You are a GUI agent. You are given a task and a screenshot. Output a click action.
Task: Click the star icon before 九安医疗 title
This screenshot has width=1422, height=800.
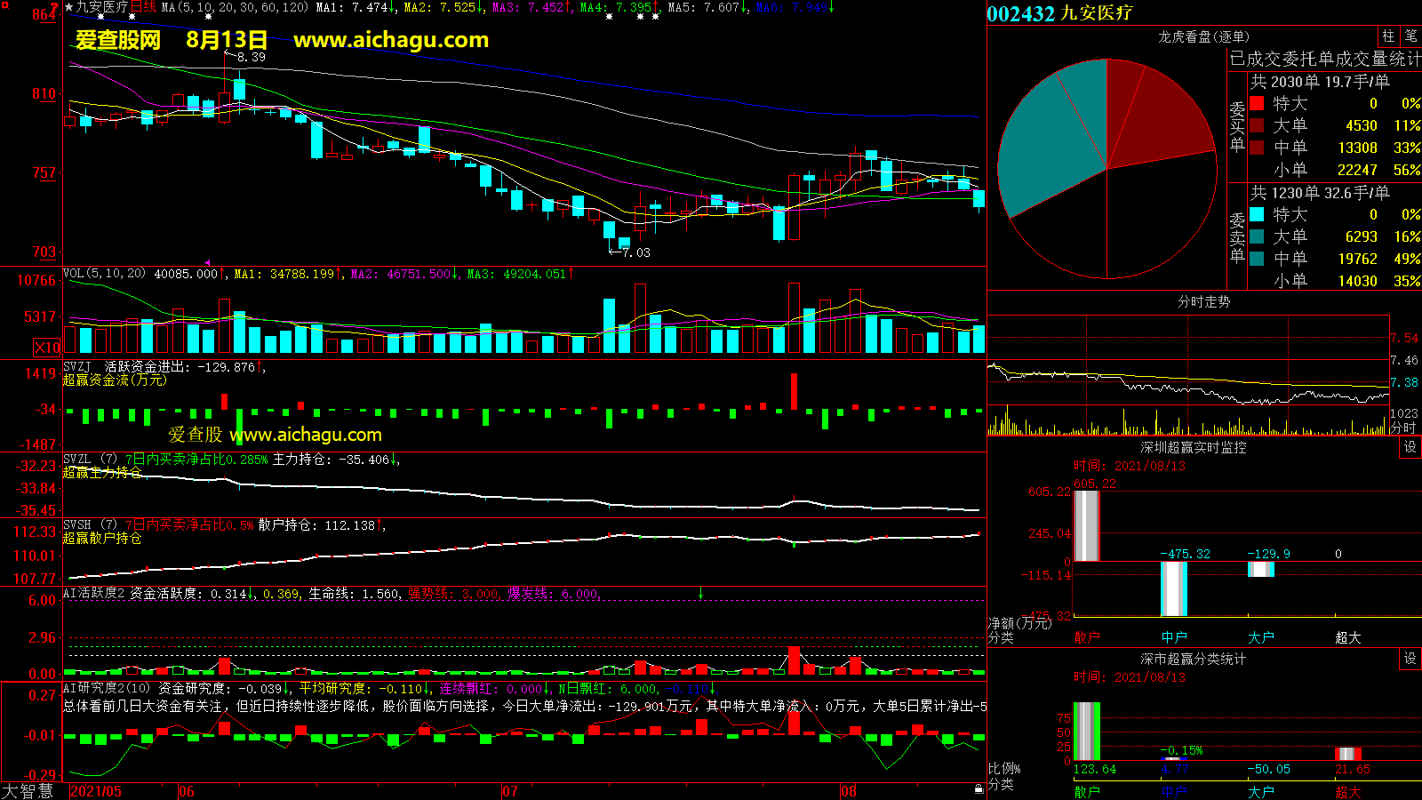[x=68, y=7]
